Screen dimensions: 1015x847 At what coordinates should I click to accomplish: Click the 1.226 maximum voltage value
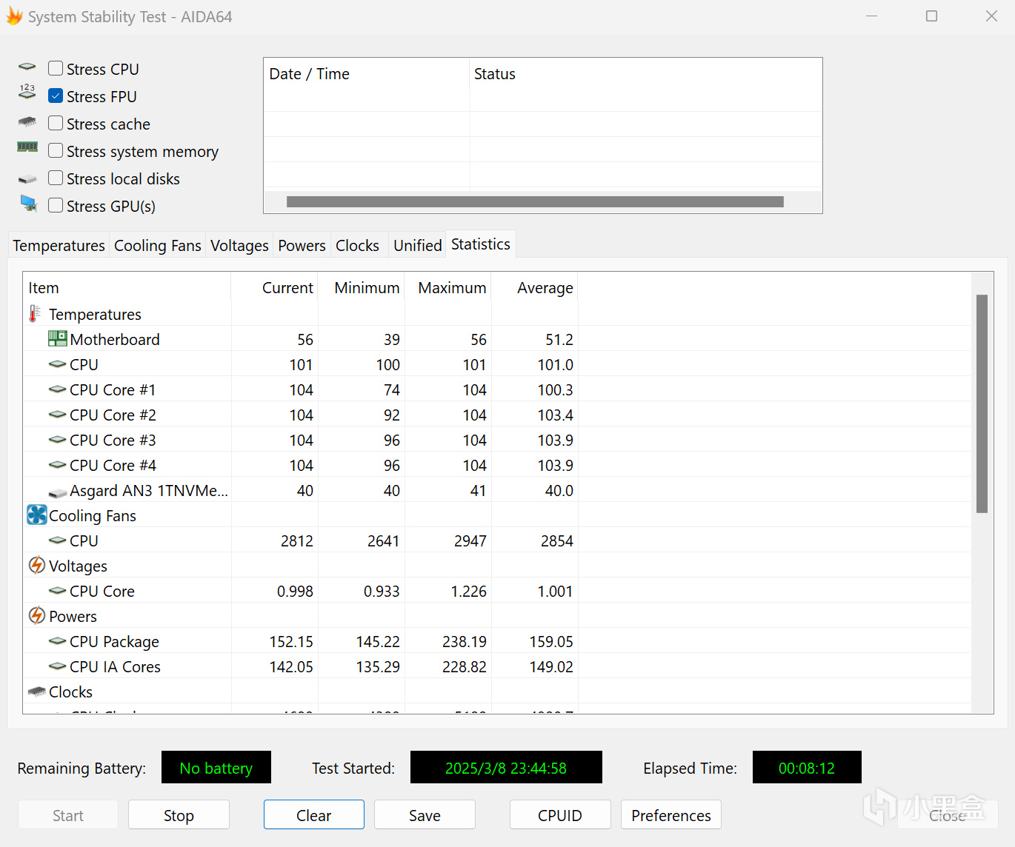click(x=469, y=591)
